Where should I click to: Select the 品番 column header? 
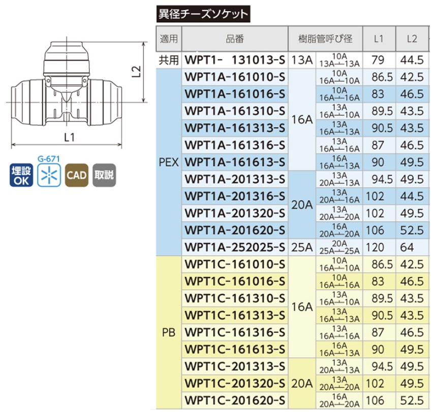click(x=235, y=39)
